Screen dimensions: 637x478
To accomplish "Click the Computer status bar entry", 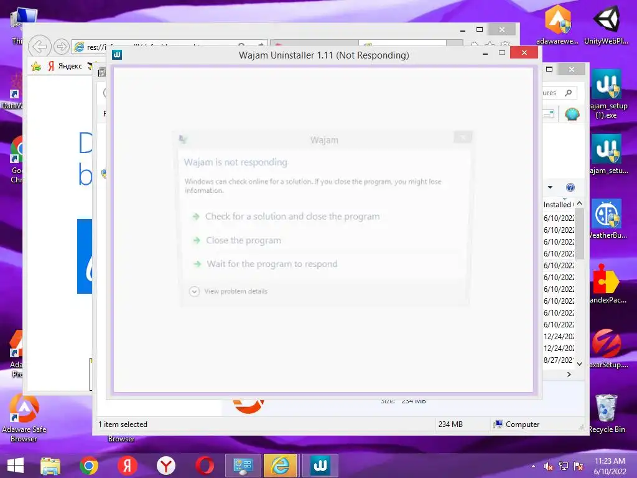I will pyautogui.click(x=516, y=424).
